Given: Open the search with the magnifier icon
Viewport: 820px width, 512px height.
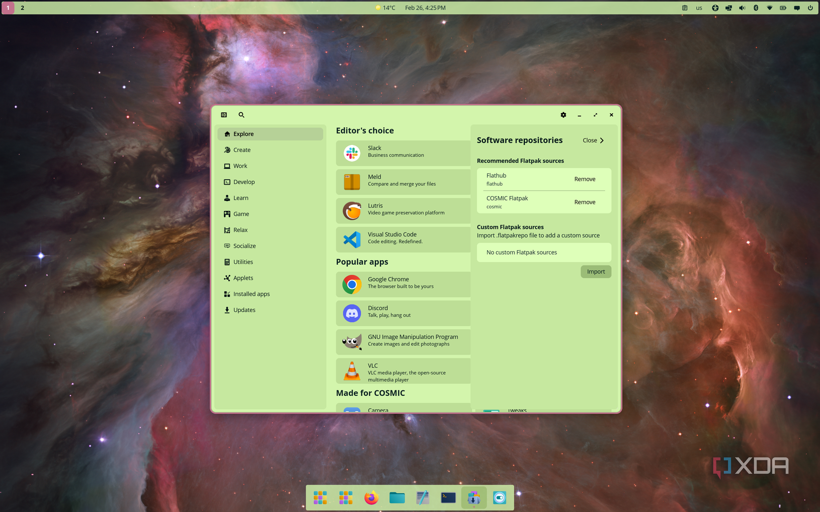Looking at the screenshot, I should pos(242,115).
